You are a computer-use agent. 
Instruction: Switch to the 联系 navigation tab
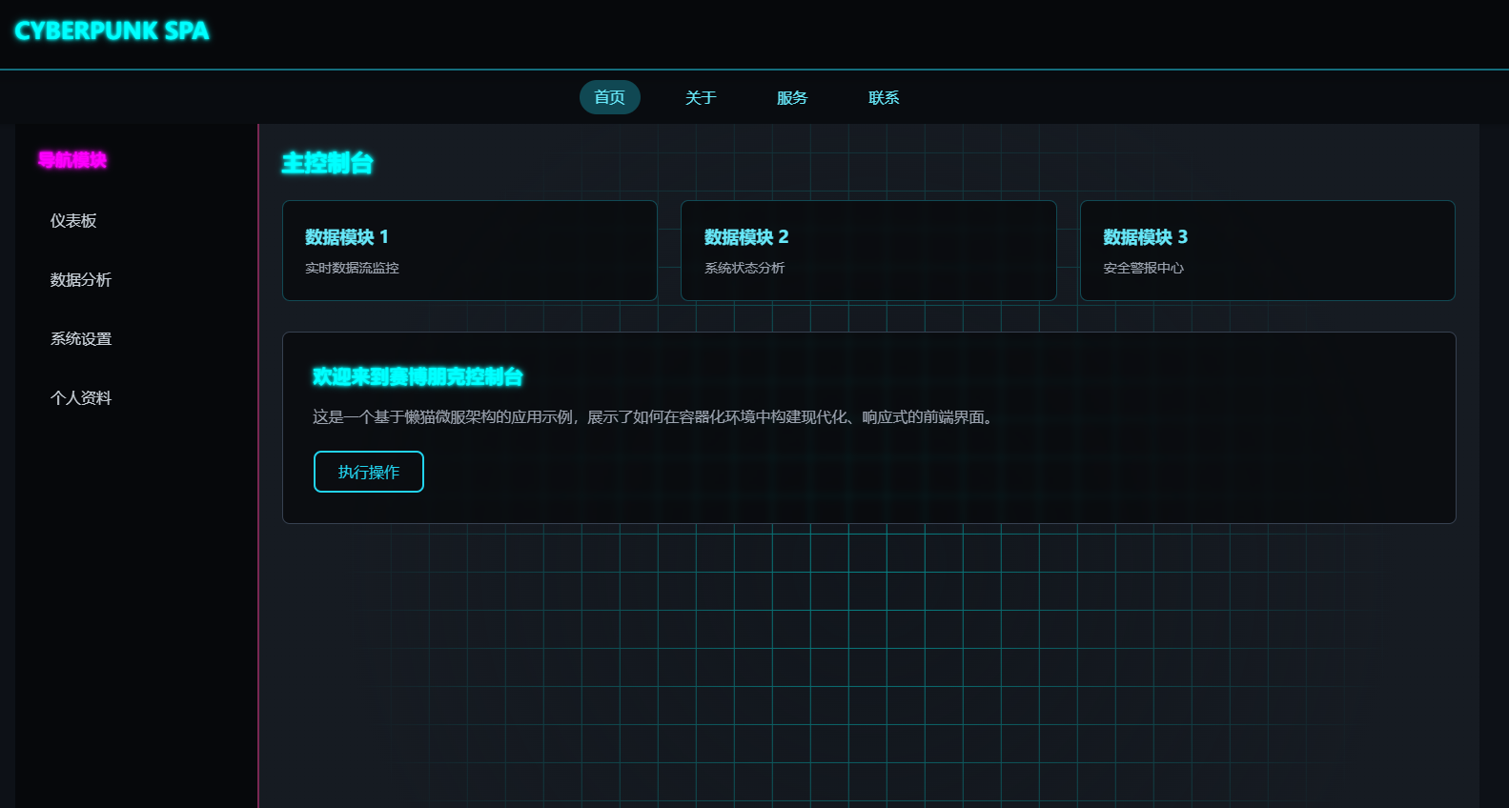point(884,97)
